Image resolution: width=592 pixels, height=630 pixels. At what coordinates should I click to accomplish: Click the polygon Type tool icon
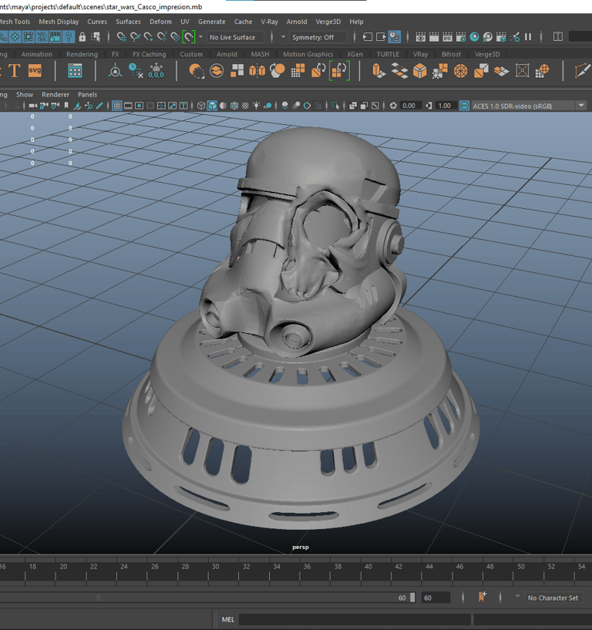click(15, 71)
